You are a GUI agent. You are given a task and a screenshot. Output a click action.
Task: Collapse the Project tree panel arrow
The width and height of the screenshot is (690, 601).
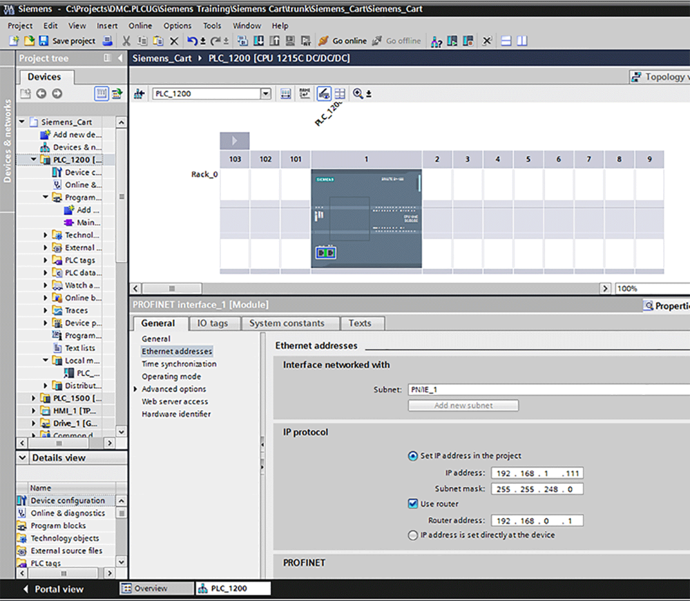120,59
